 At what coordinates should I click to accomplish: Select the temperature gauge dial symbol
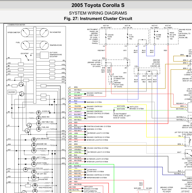coord(44,45)
